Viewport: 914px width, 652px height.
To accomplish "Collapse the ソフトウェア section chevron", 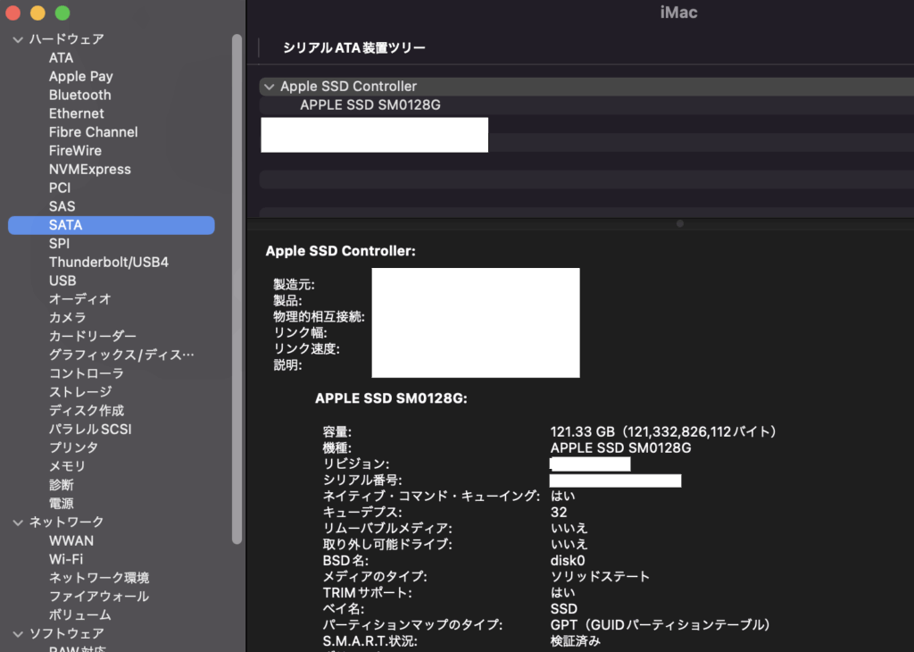I will 17,634.
